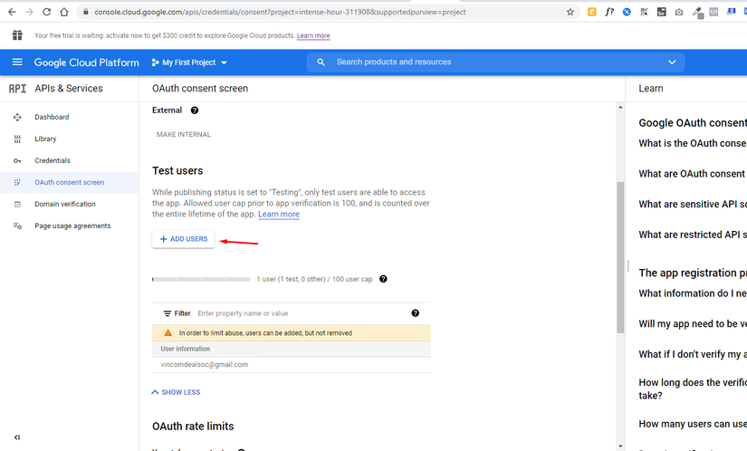The image size is (747, 451).
Task: Open 'What is the OAuth conse' help topic
Action: pyautogui.click(x=693, y=143)
